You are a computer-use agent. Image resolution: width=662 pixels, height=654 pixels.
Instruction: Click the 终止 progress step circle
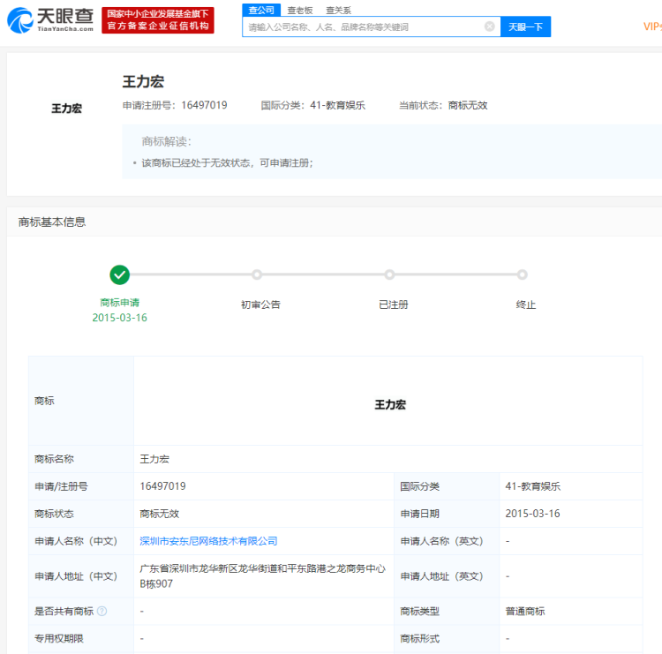click(x=523, y=274)
